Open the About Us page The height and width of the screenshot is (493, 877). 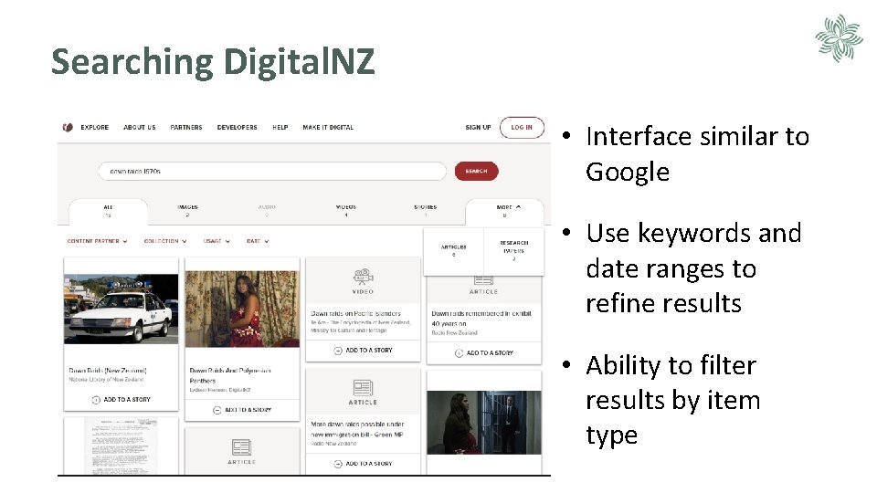(139, 128)
